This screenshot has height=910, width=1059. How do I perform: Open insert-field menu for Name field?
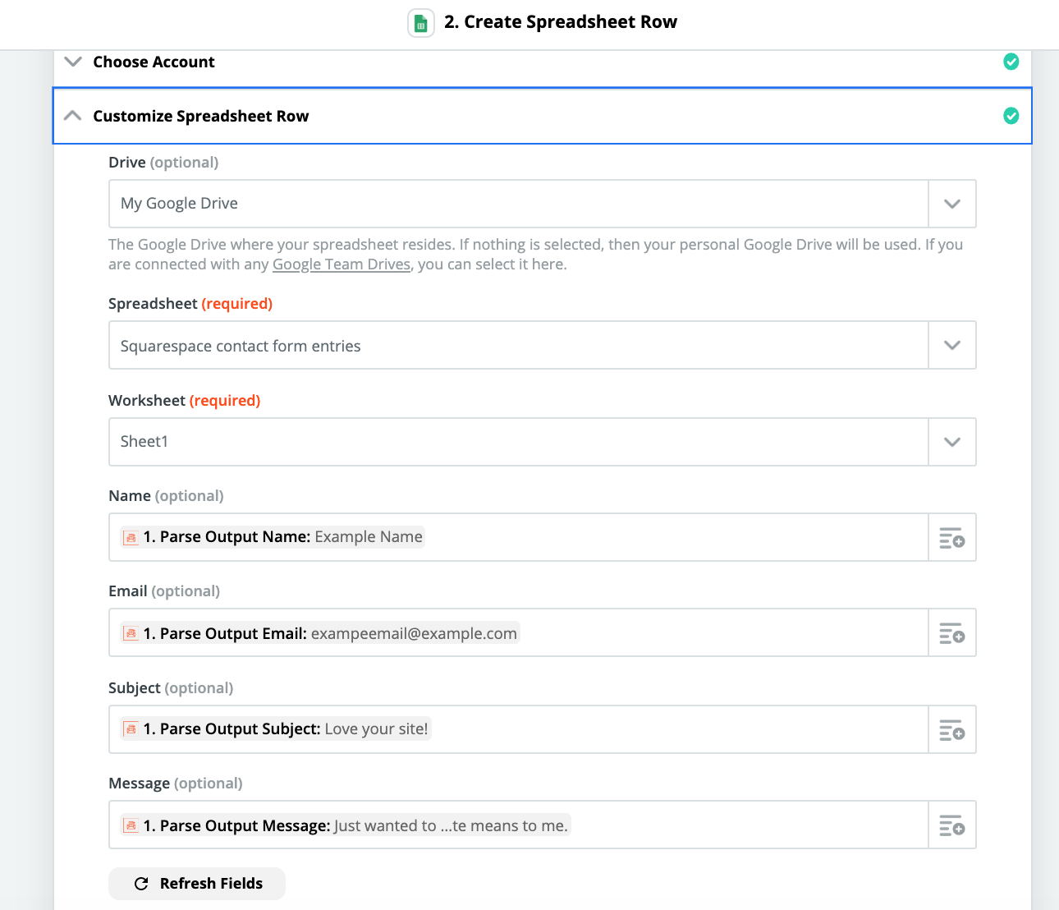click(952, 538)
